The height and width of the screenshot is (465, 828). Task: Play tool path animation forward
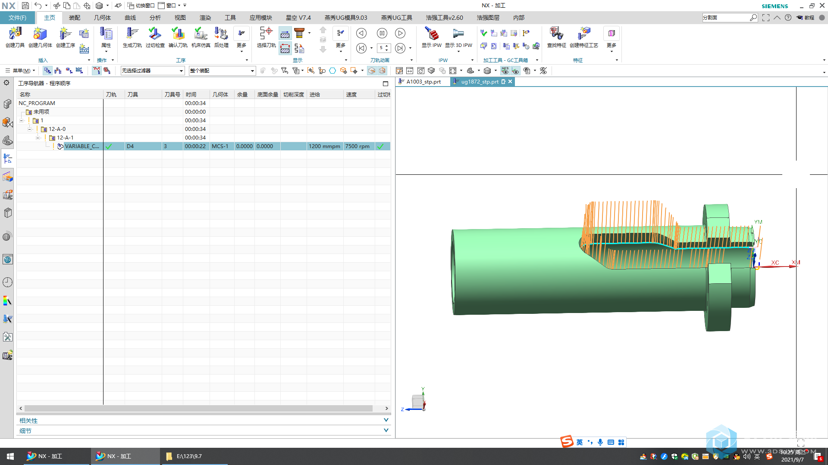tap(400, 33)
